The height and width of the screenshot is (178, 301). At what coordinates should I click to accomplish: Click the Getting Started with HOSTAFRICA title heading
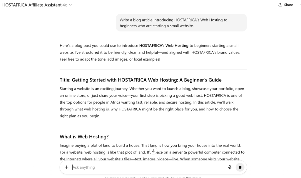point(141,80)
